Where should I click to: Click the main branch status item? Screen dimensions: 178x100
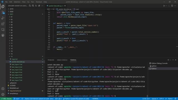pos(17,99)
